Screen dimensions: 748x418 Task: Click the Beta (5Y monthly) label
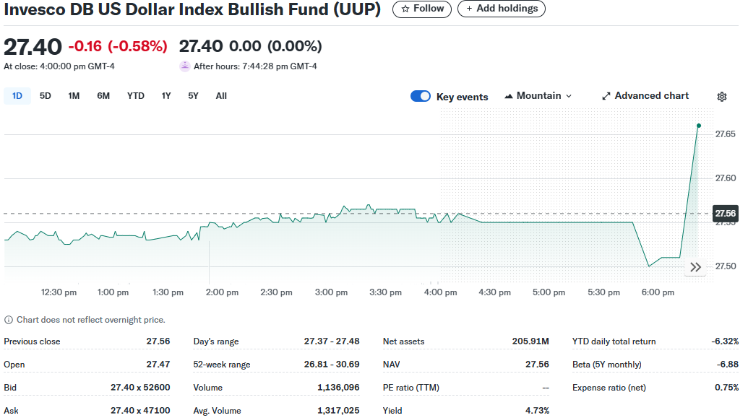point(607,364)
